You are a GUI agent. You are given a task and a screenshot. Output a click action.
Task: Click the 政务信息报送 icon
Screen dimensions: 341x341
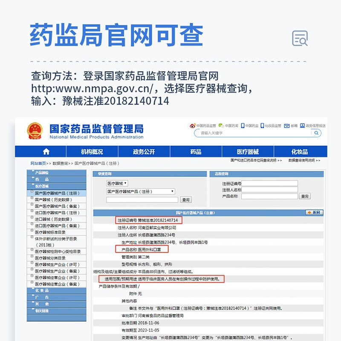click(303, 126)
